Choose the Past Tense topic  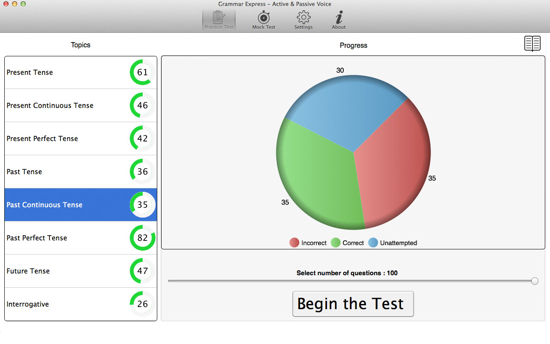[x=24, y=172]
